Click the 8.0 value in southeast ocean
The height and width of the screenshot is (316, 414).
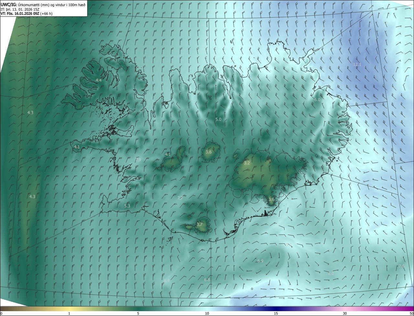click(331, 273)
